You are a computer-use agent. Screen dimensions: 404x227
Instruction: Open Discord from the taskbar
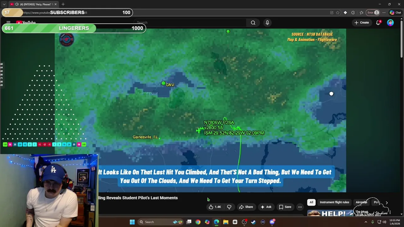272,222
